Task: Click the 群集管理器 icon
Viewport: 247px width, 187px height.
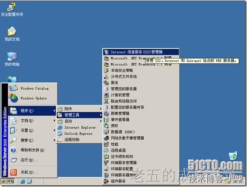Action: tap(106, 113)
